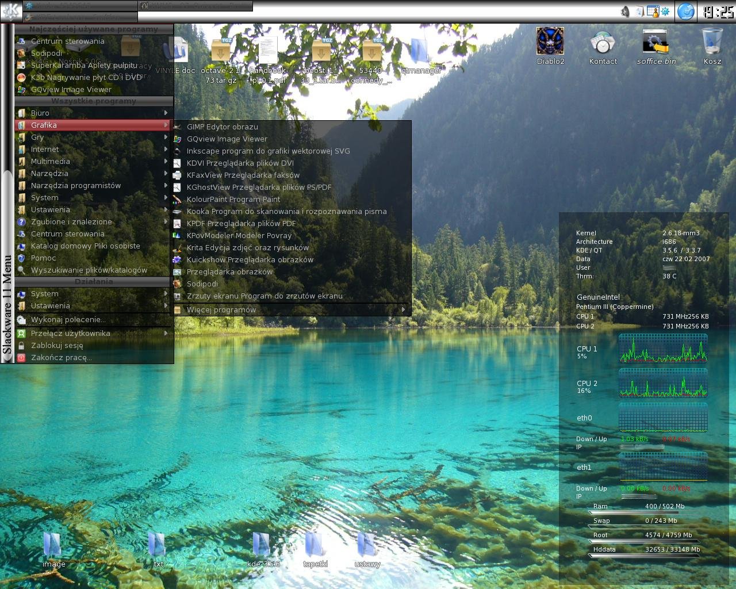Launch GIMP Edytor obrazu
This screenshot has width=736, height=589.
pos(292,127)
